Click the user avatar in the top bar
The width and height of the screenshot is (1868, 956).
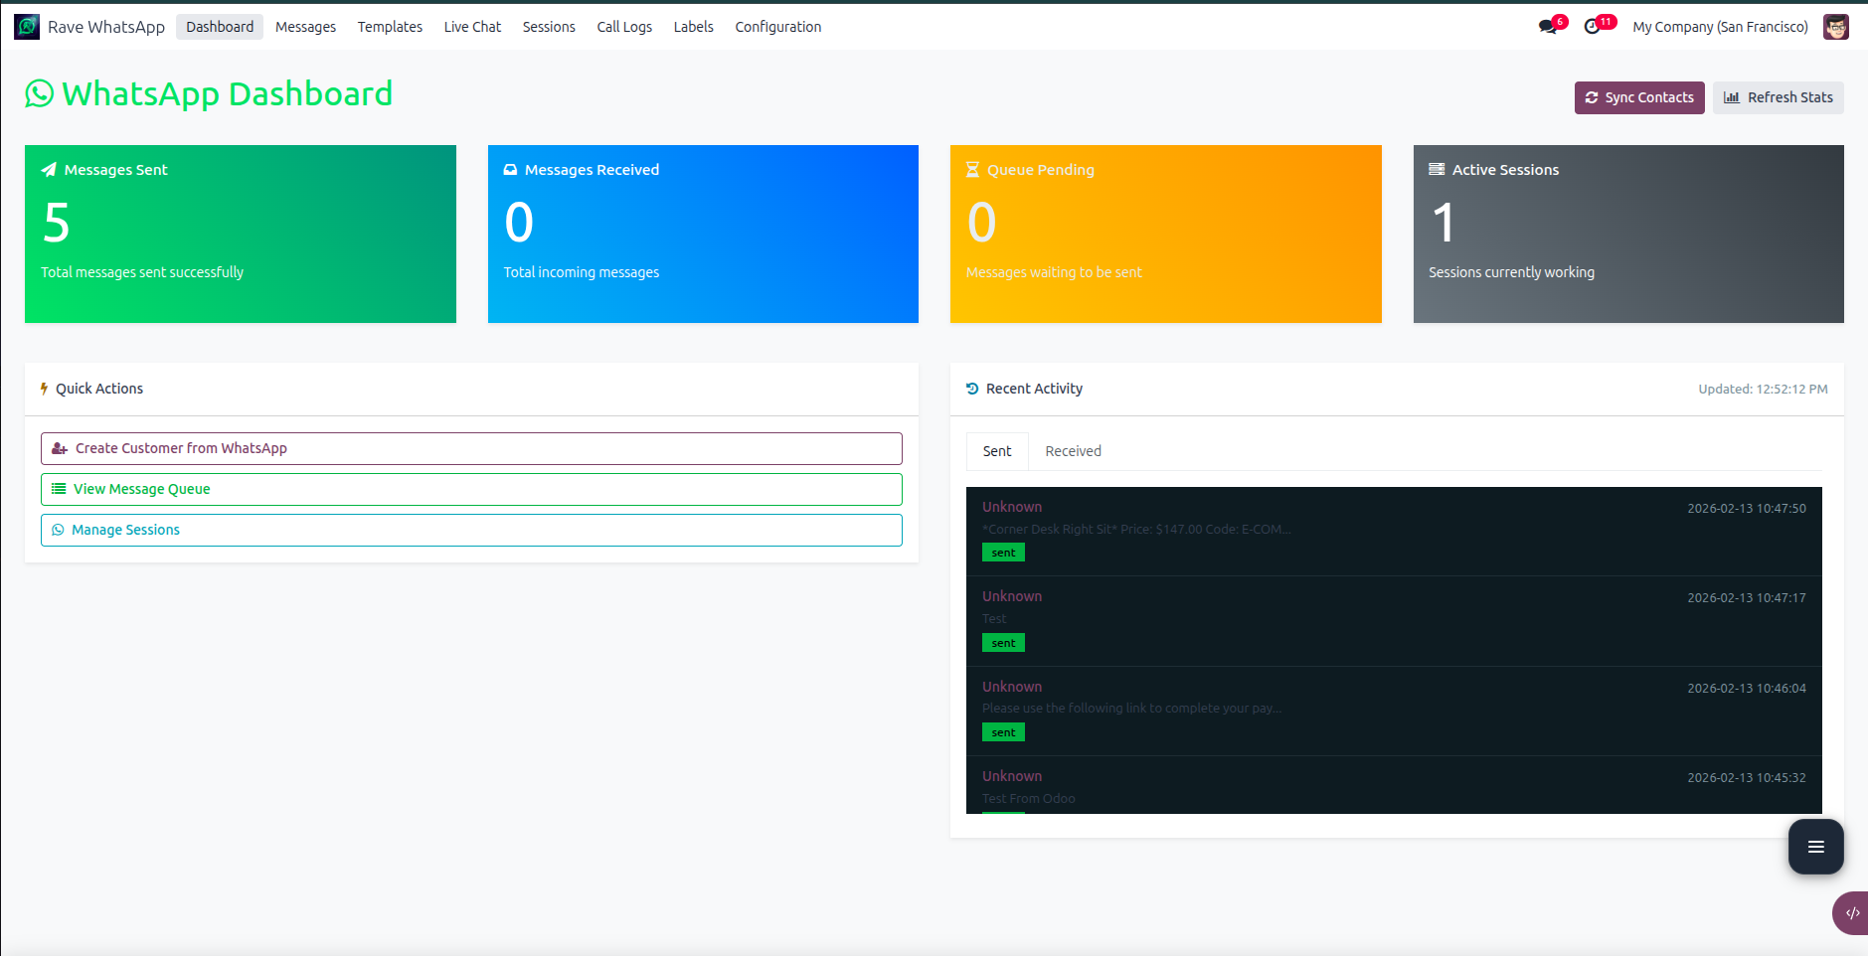pyautogui.click(x=1836, y=27)
